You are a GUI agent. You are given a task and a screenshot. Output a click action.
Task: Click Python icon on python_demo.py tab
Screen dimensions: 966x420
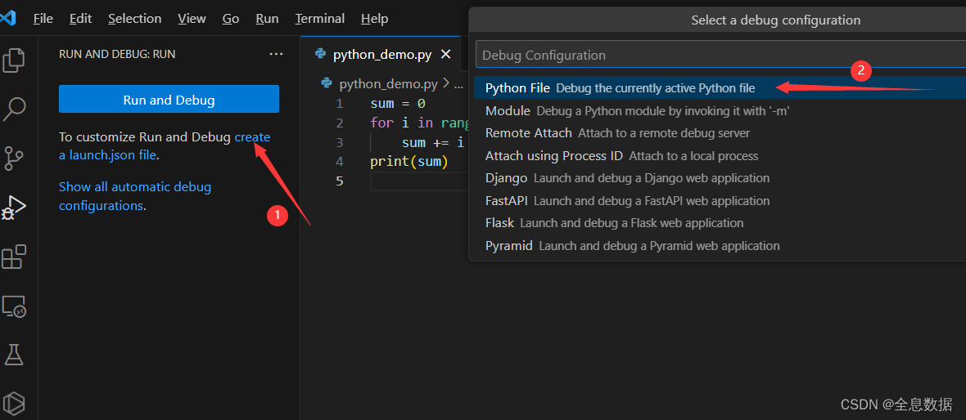point(320,54)
